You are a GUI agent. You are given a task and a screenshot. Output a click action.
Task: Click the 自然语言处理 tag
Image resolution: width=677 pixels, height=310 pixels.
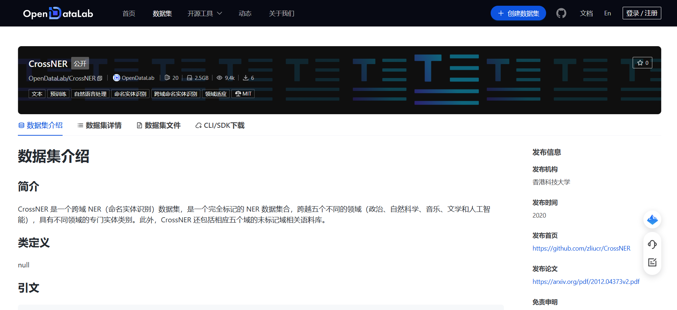90,94
